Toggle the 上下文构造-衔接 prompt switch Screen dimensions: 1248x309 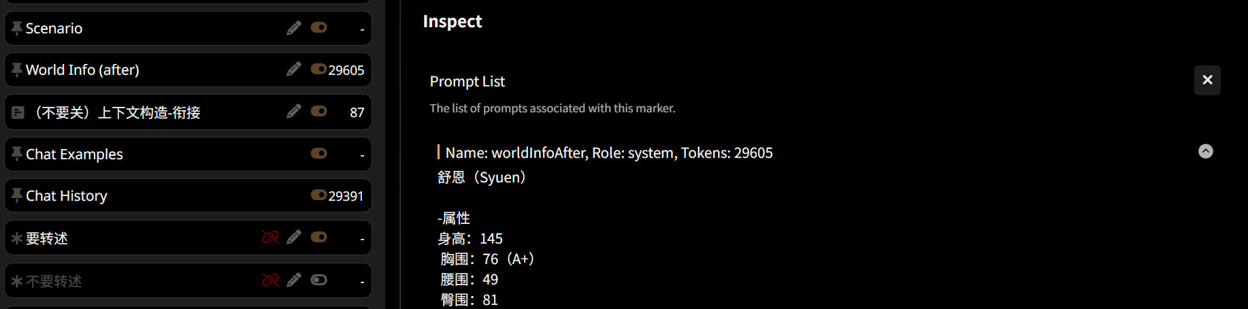pyautogui.click(x=319, y=112)
